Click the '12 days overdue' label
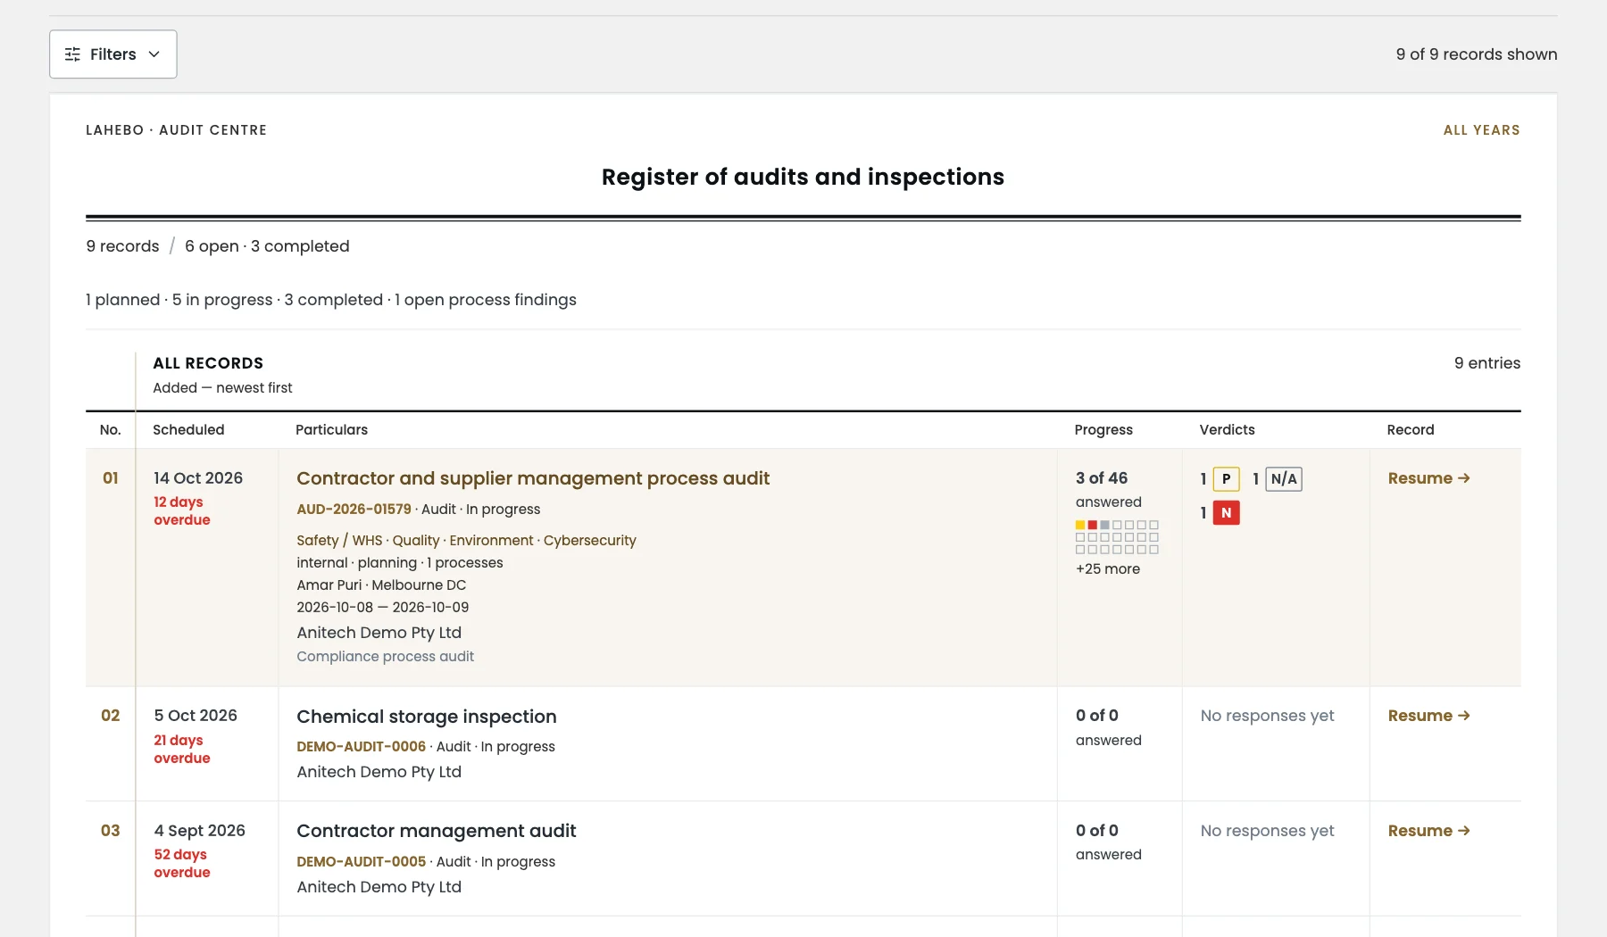The width and height of the screenshot is (1607, 937). coord(182,511)
